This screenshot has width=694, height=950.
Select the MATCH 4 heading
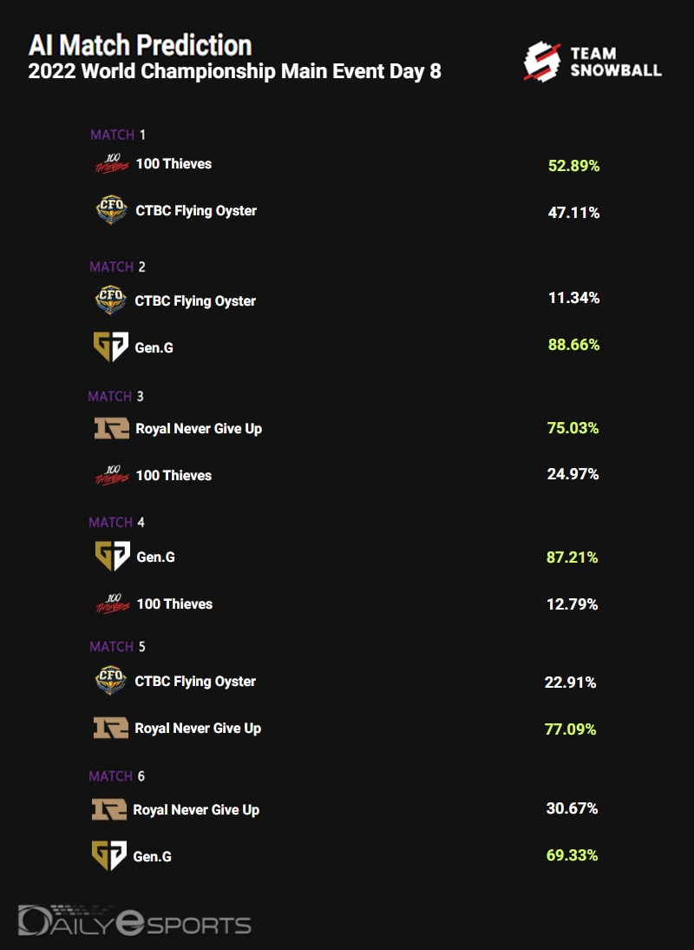116,522
